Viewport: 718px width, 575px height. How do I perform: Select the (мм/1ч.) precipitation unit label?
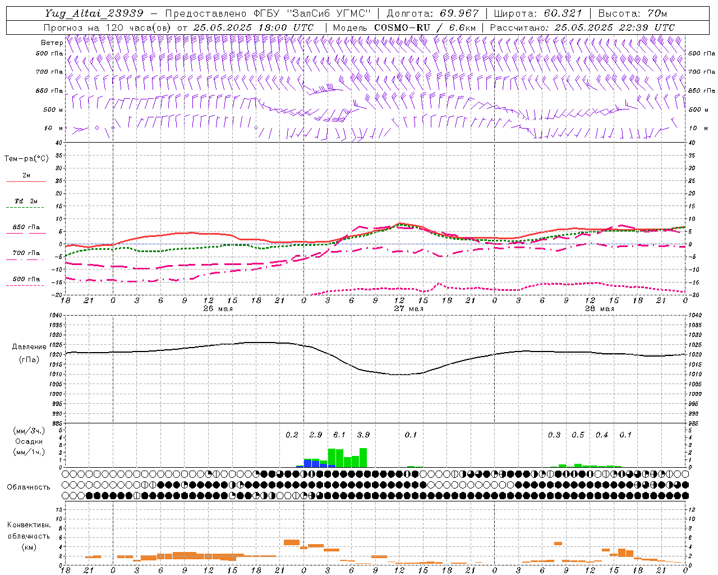(29, 451)
